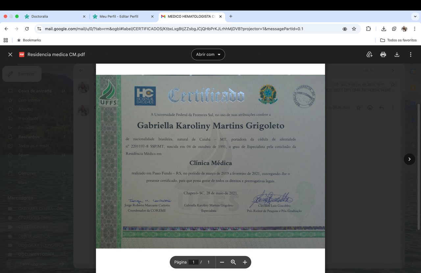
Task: Open the 'Abrir com' dropdown
Action: pos(208,54)
